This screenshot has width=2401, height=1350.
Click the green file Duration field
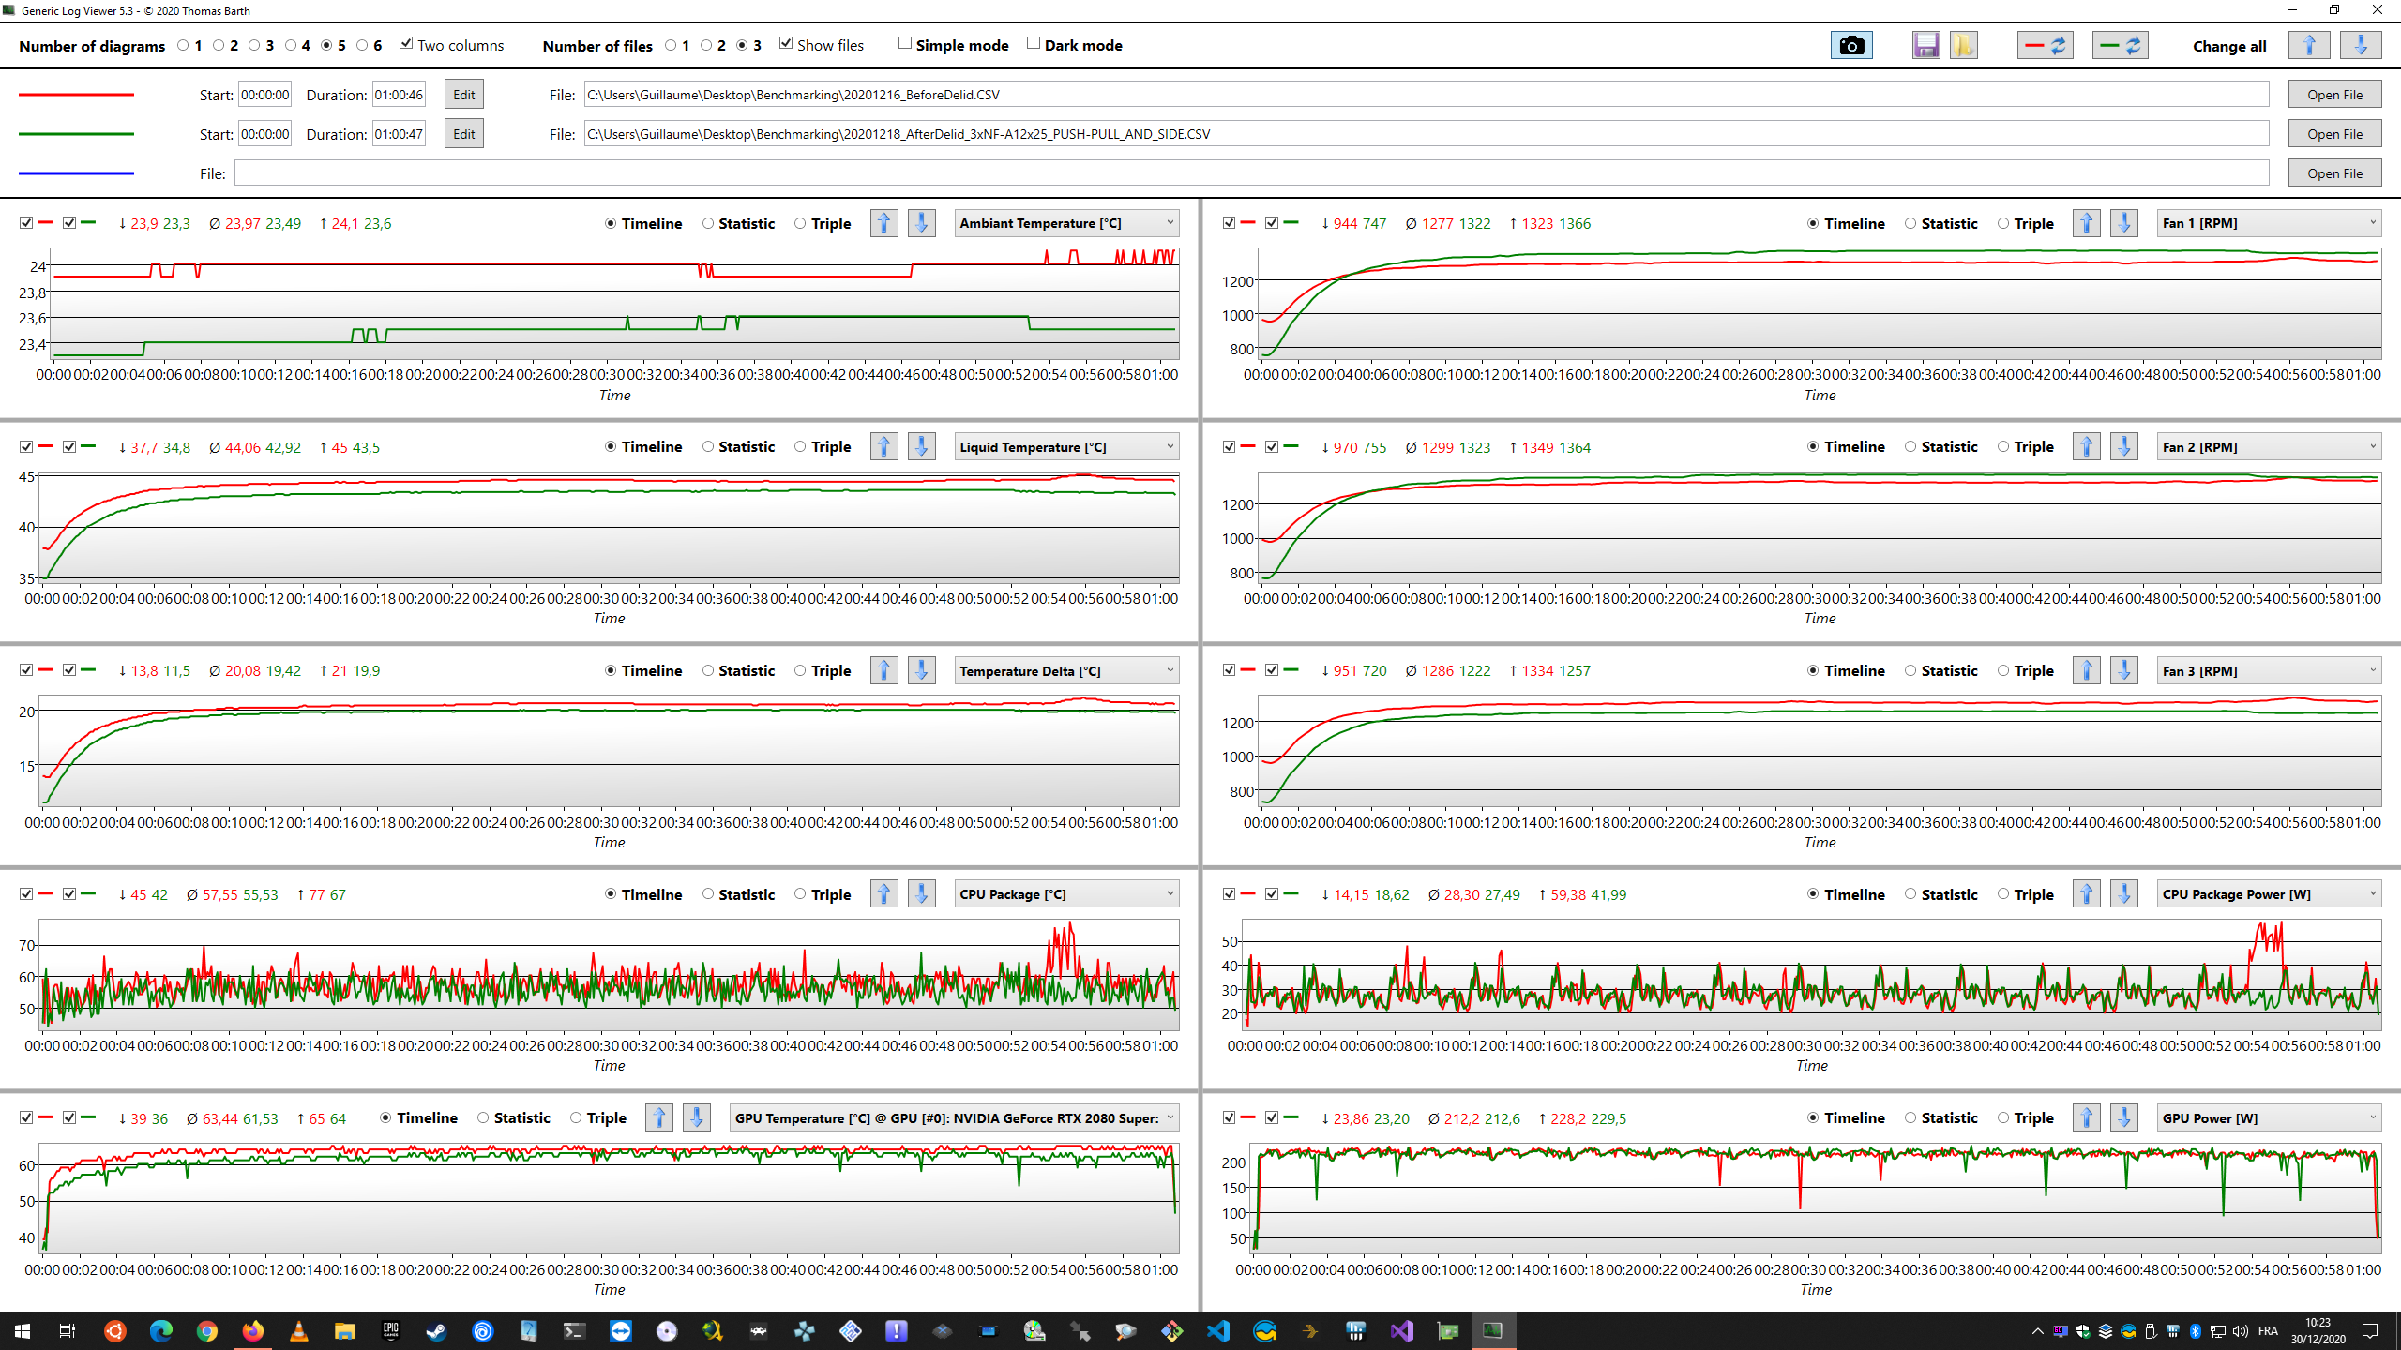point(399,134)
